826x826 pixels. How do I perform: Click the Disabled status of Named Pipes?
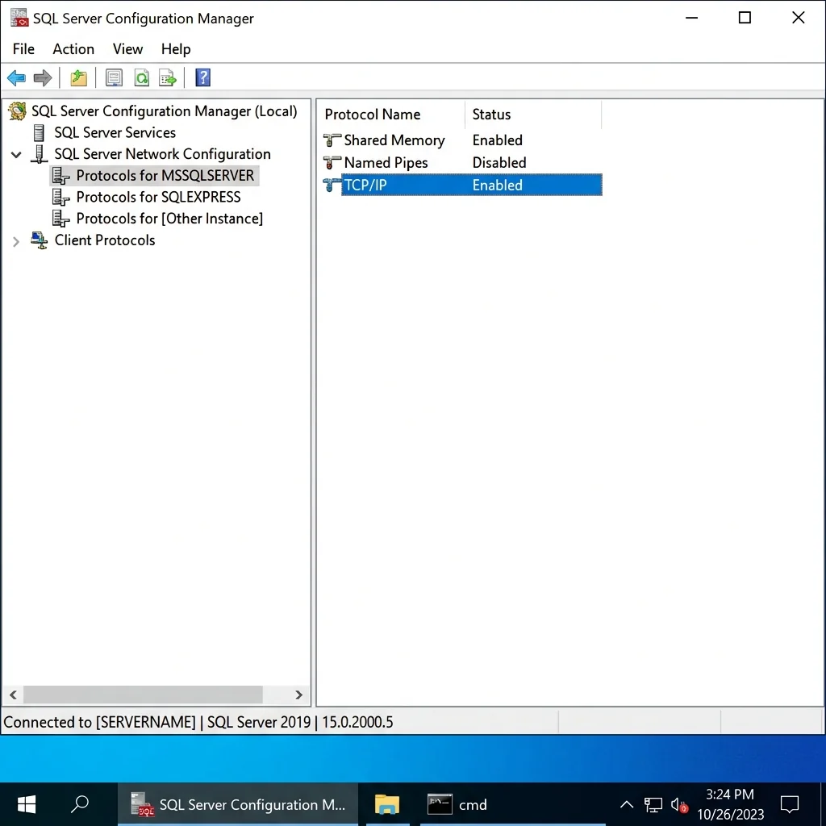[499, 163]
